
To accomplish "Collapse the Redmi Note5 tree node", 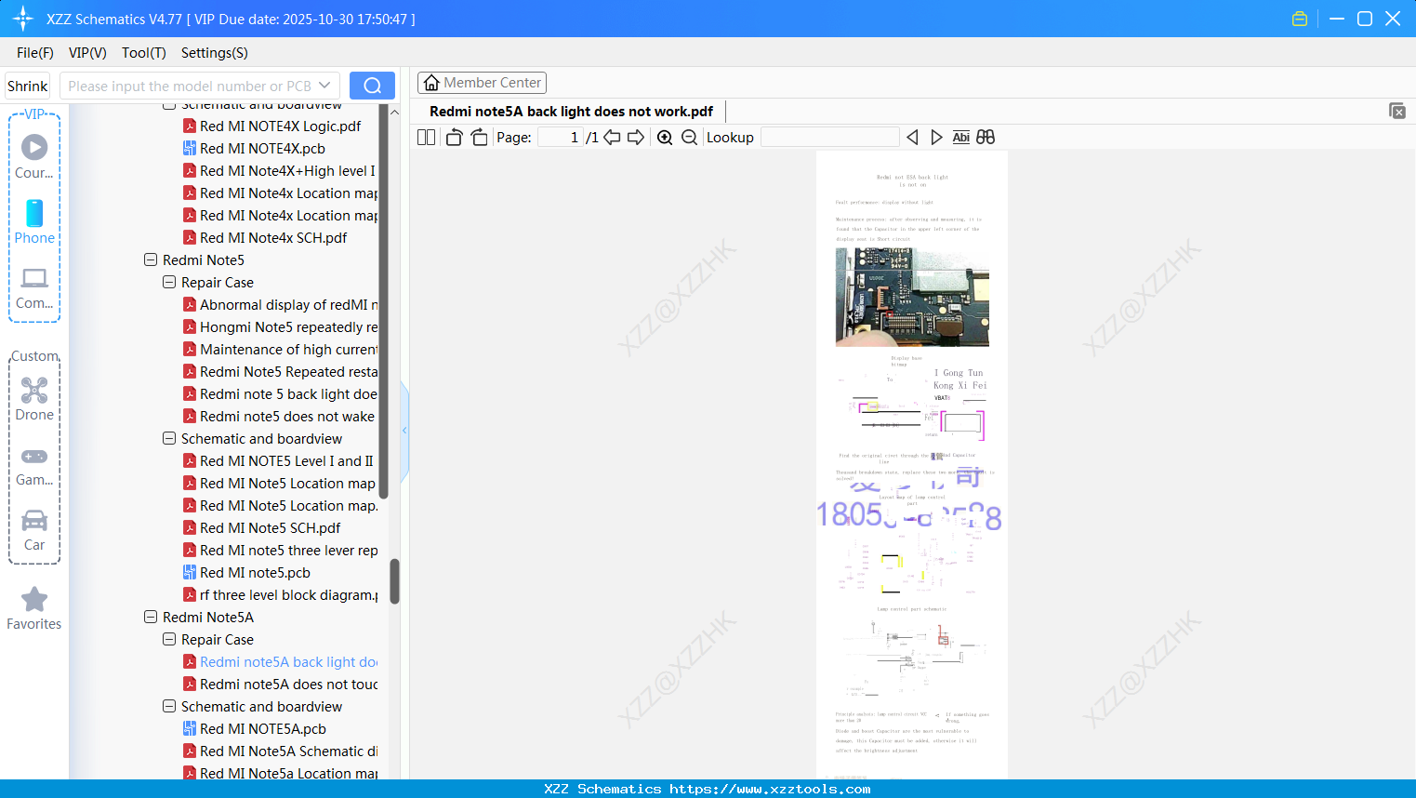I will point(151,260).
